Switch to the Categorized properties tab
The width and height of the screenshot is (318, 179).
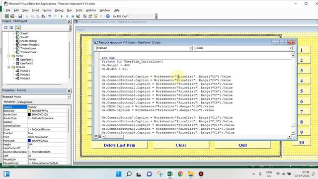(x=25, y=102)
